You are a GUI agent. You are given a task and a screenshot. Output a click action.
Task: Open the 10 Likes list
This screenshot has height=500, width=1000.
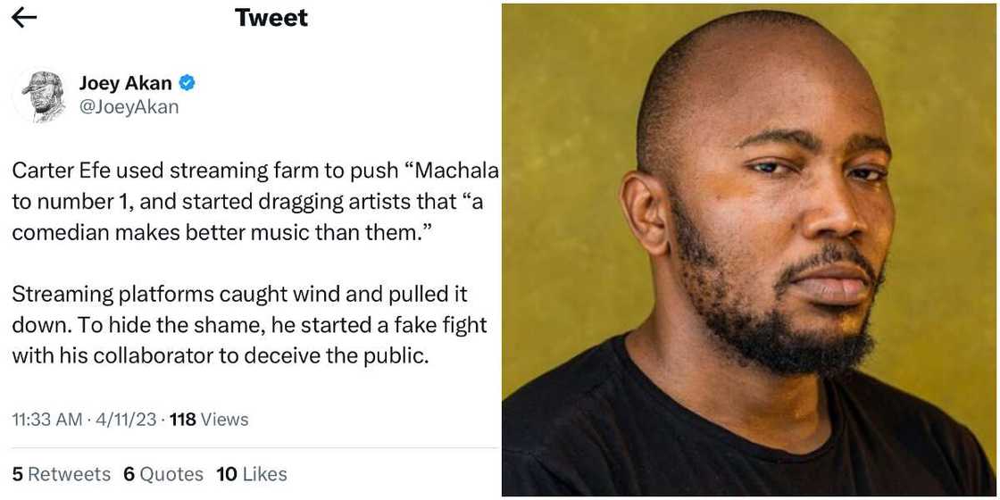[x=252, y=474]
